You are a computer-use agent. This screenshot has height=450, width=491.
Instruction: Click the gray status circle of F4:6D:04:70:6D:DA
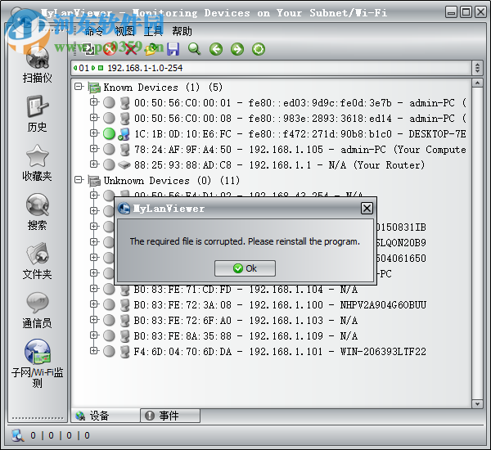[109, 351]
